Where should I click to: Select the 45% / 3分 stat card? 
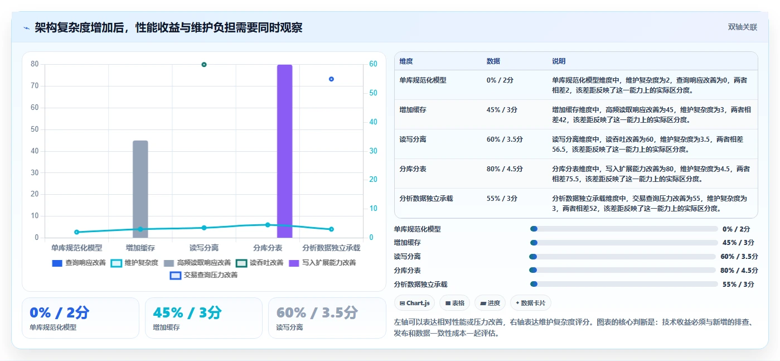tap(204, 318)
